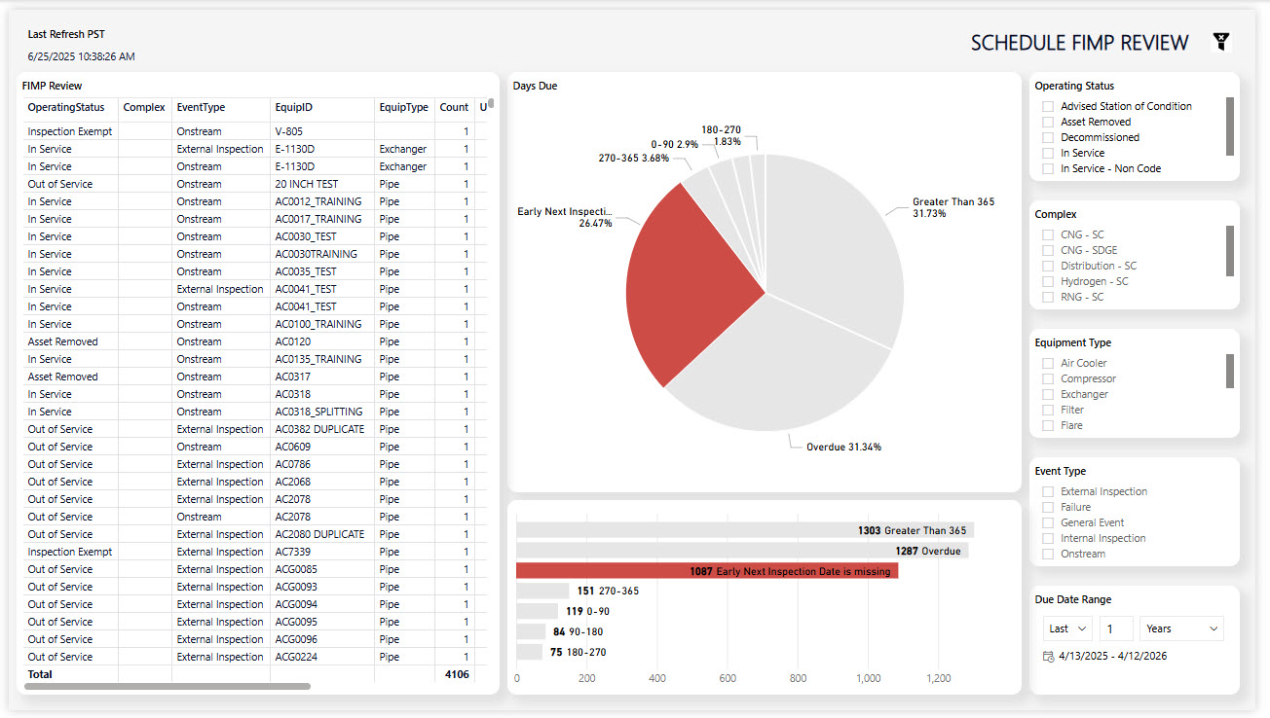Click the table's horizontal scrollbar
The width and height of the screenshot is (1270, 718).
tap(168, 687)
